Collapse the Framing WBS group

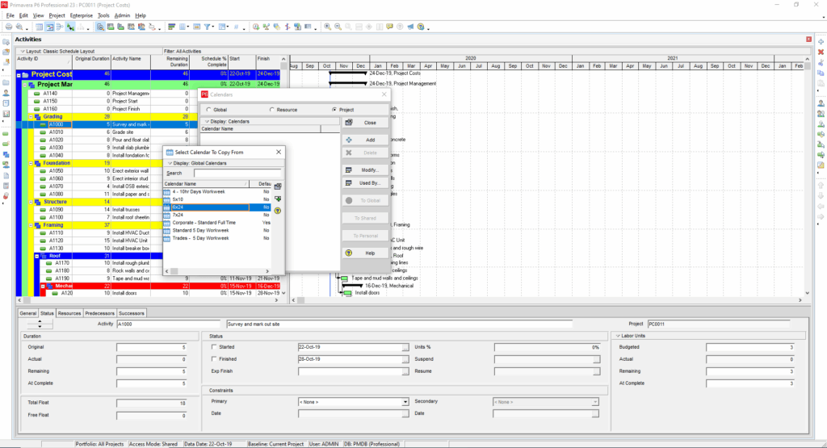point(31,225)
